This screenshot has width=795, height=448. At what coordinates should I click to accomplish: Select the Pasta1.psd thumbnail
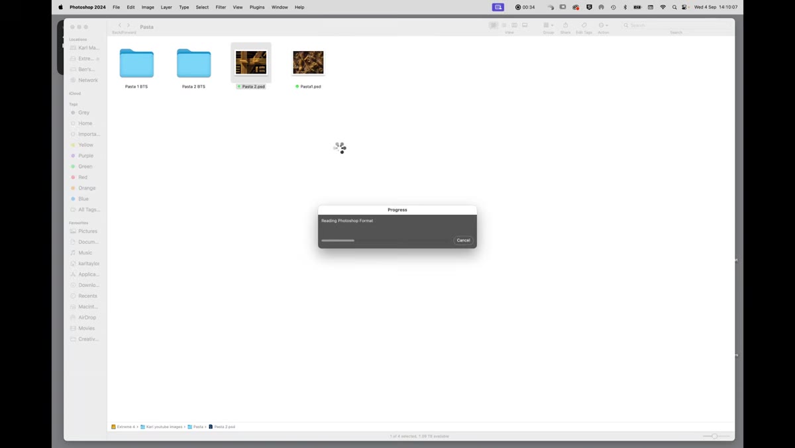point(308,62)
